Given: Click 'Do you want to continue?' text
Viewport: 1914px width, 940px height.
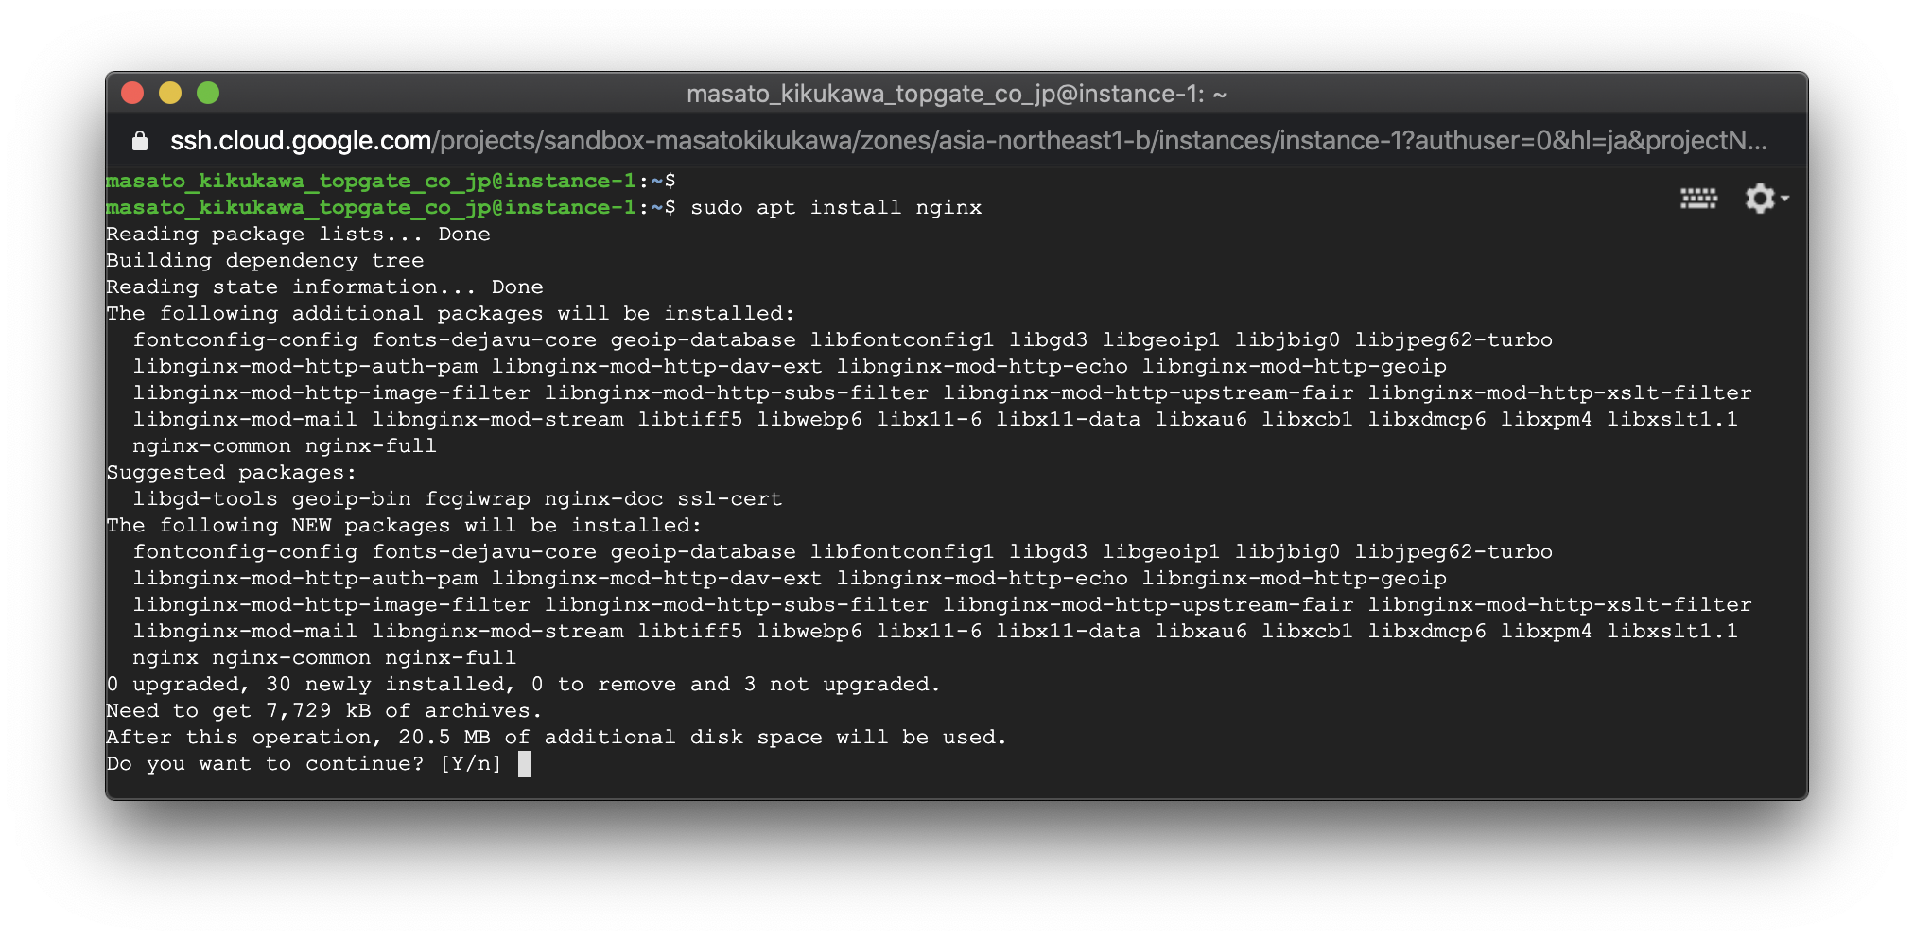Looking at the screenshot, I should (x=265, y=764).
